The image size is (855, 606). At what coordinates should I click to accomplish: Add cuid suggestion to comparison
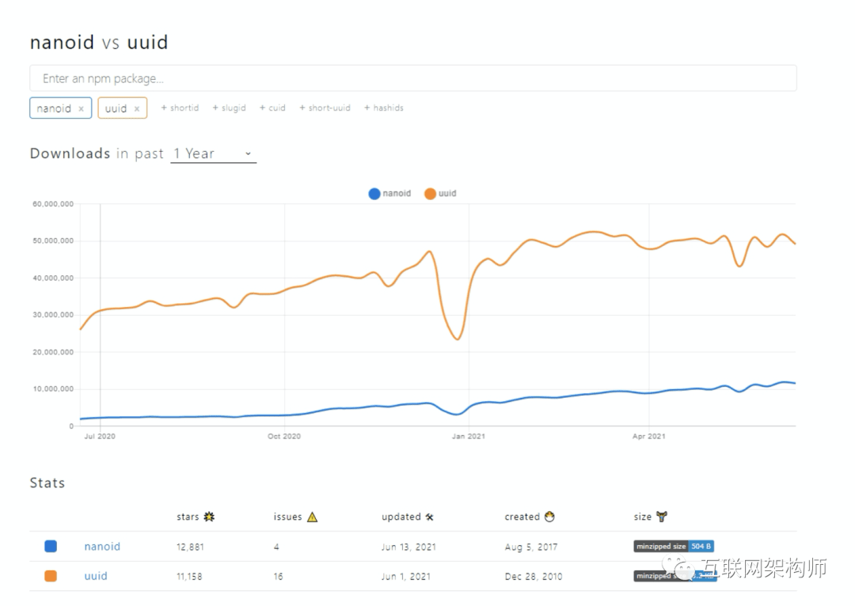click(x=272, y=108)
